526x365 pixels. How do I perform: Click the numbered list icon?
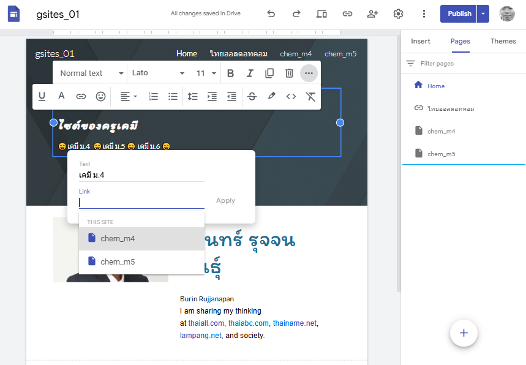(154, 96)
